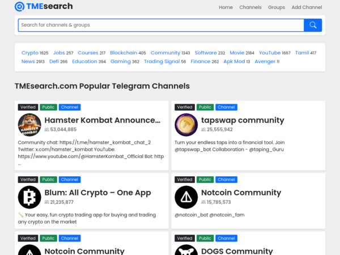Click the bottom-left Notcoin Community avatar

(x=29, y=250)
